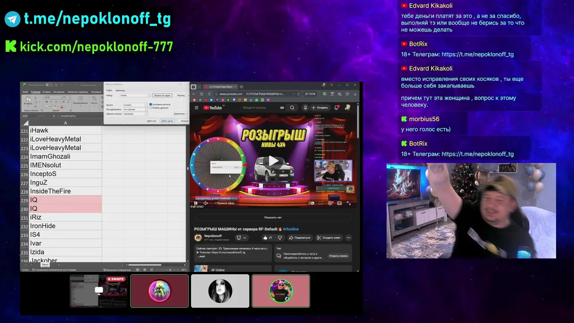This screenshot has height=323, width=574.
Task: Click the font color A red swatch
Action: [62, 106]
